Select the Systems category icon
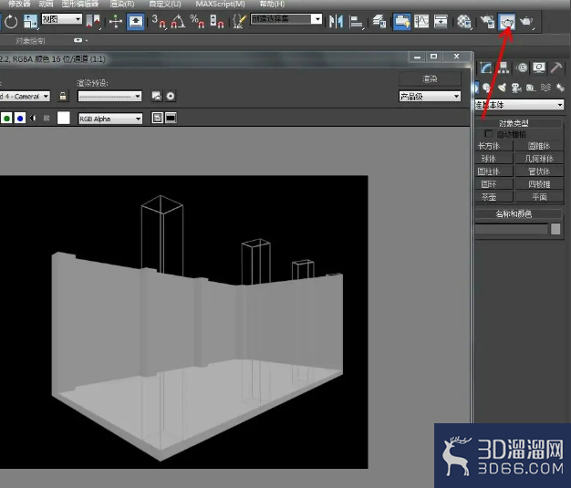 (x=560, y=88)
